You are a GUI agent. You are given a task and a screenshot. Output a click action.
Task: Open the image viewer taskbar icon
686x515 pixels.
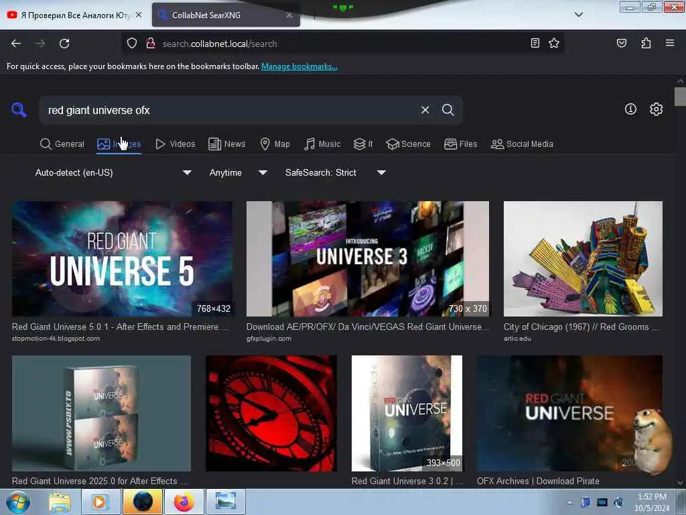tap(225, 502)
